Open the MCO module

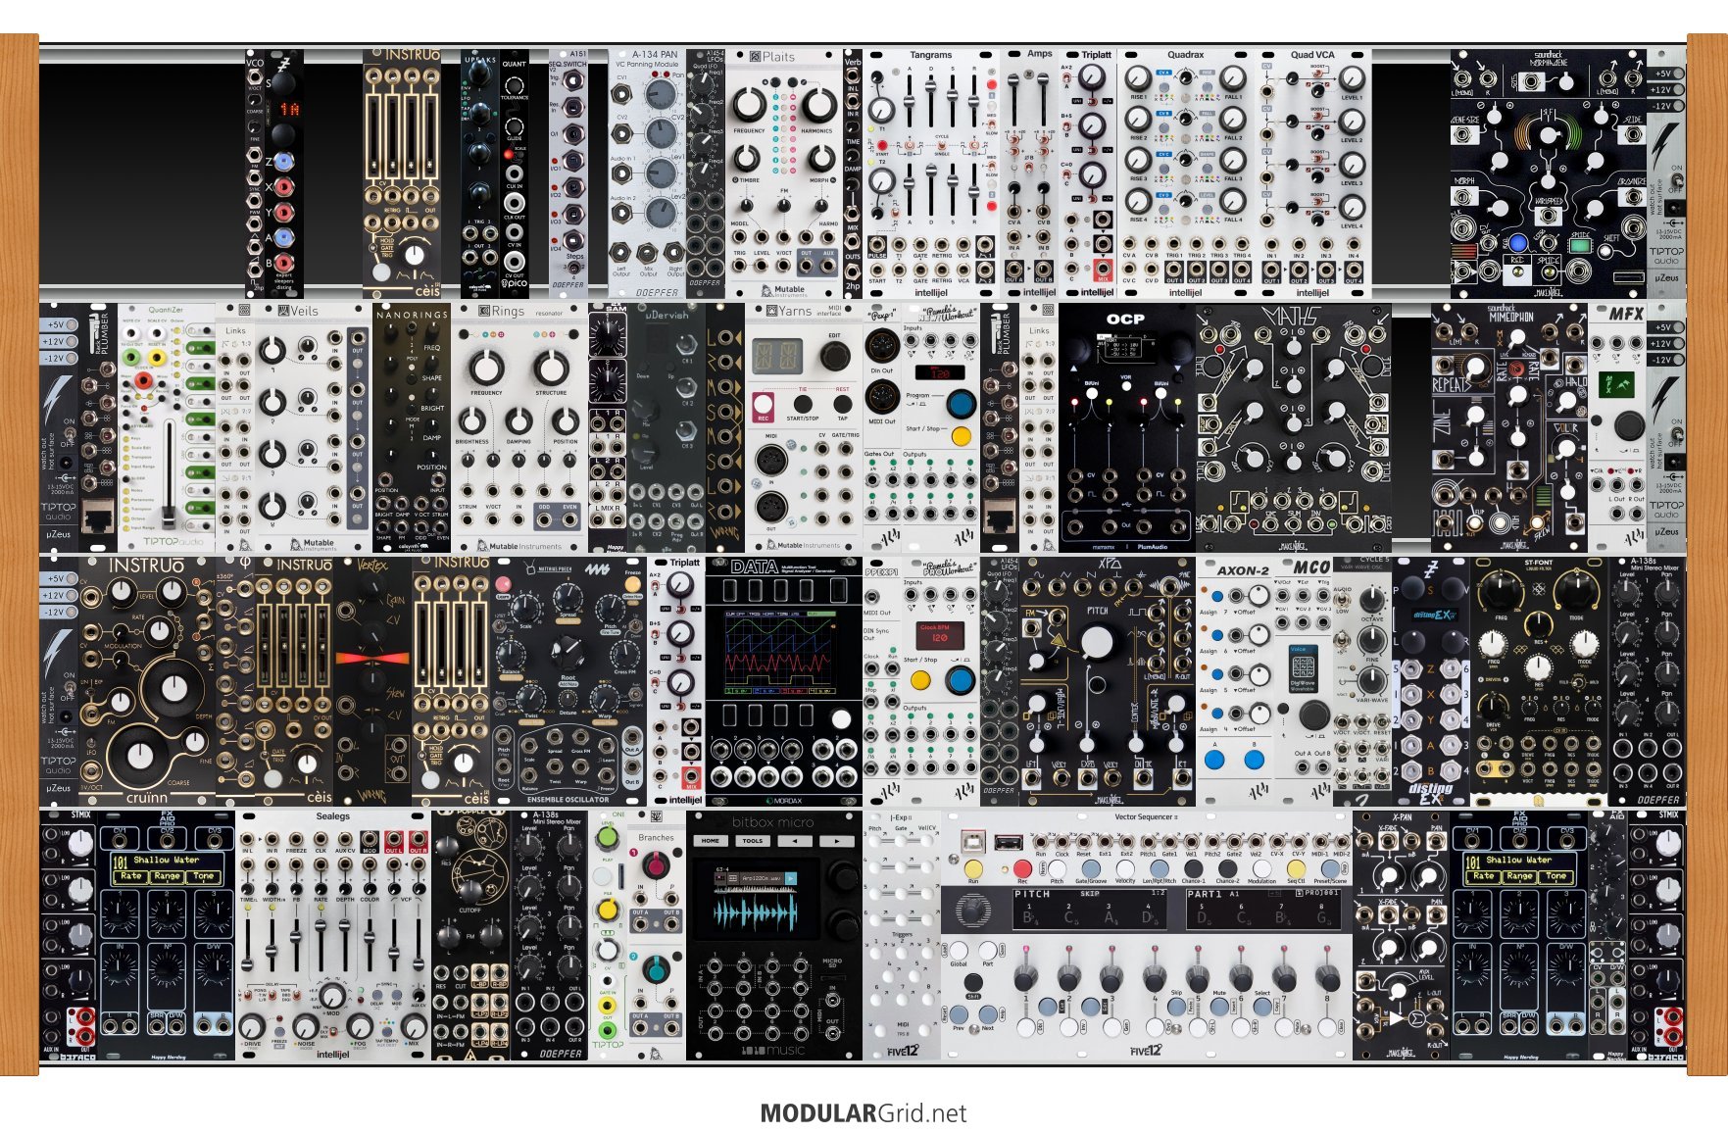pyautogui.click(x=1304, y=681)
